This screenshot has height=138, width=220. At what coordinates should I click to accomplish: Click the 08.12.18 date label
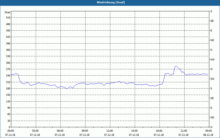(x=208, y=135)
